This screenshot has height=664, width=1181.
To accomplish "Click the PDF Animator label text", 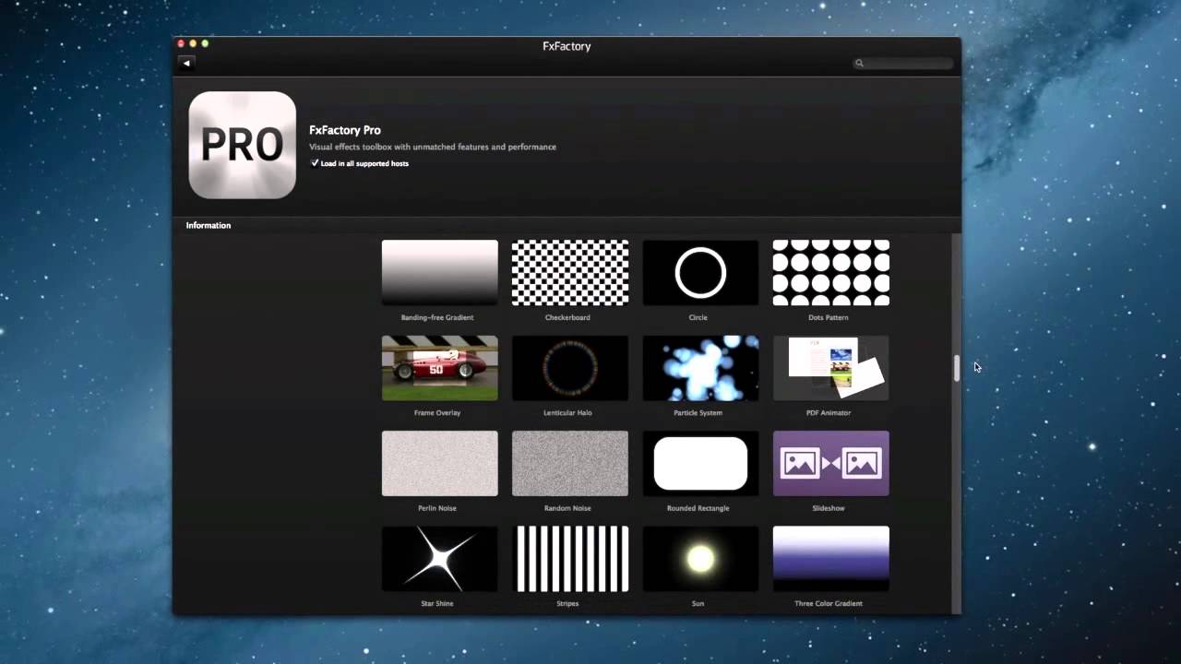I will (x=829, y=413).
